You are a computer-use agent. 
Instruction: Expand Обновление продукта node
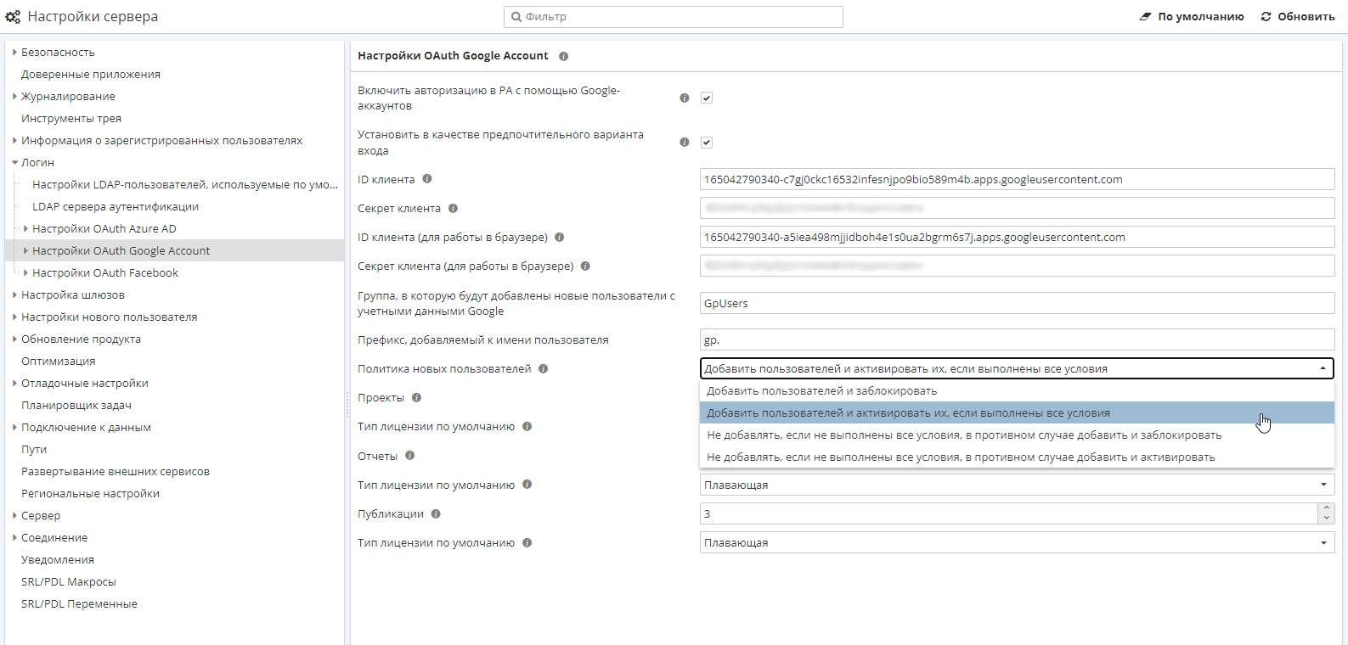click(x=14, y=339)
